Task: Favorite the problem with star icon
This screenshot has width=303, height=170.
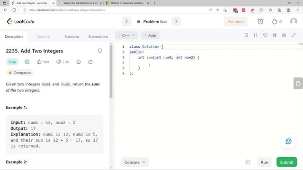Action: coord(79,62)
